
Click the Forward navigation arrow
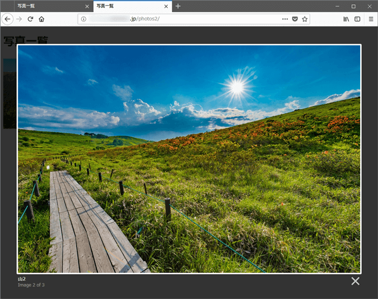[x=19, y=19]
